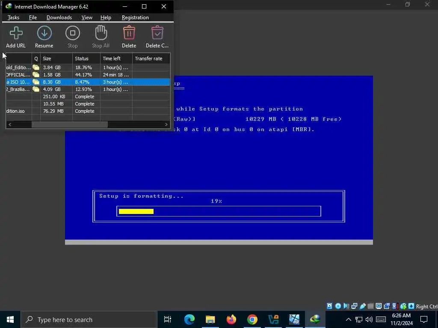Image resolution: width=438 pixels, height=328 pixels.
Task: Click VirtualBox virtualization V indicator
Action: point(395,306)
